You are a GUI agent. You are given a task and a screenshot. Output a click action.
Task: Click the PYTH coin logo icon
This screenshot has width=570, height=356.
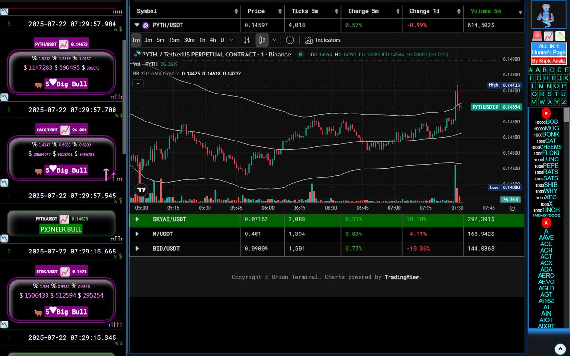tap(145, 25)
